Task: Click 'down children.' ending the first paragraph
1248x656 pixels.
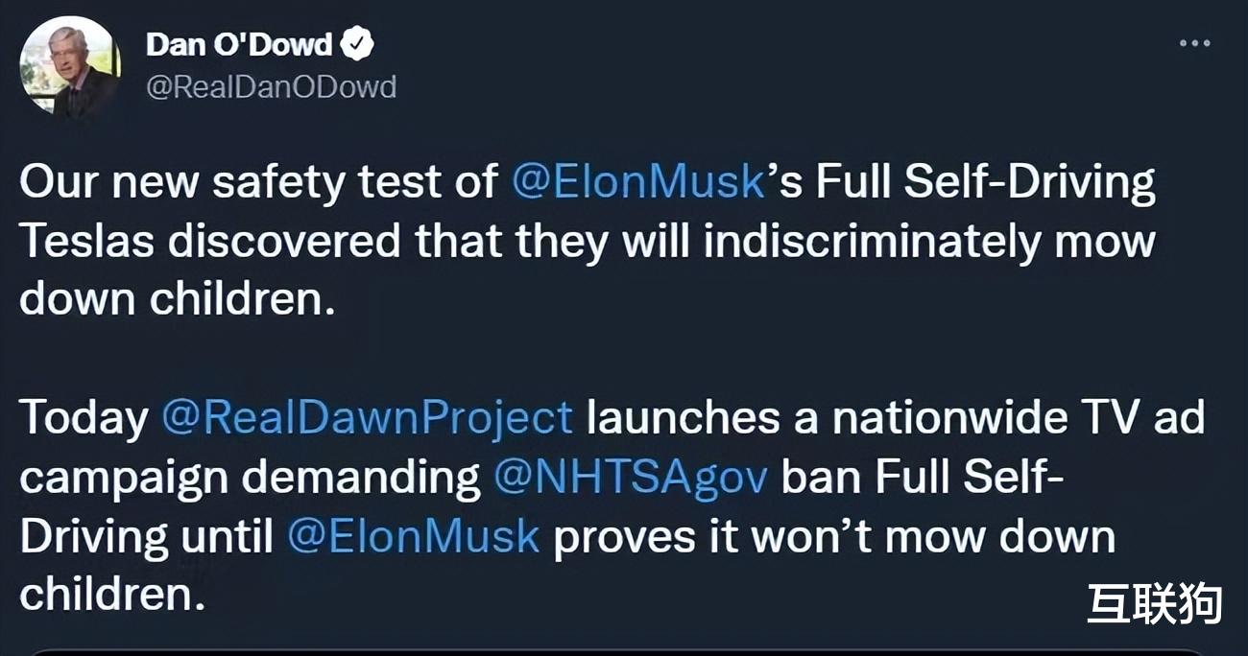Action: pos(179,300)
